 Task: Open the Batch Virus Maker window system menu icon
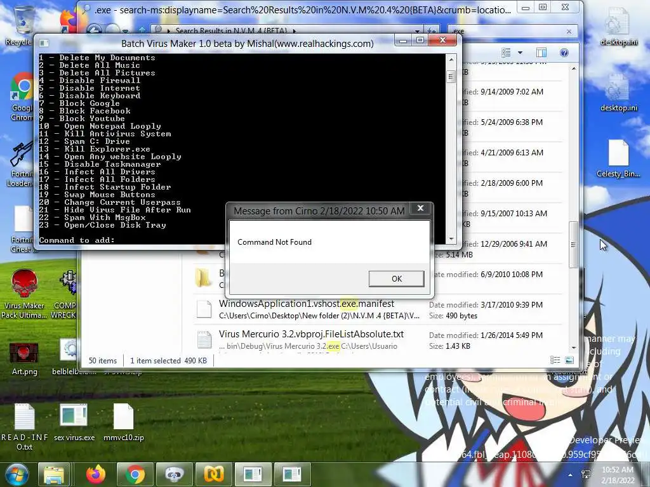click(x=44, y=43)
